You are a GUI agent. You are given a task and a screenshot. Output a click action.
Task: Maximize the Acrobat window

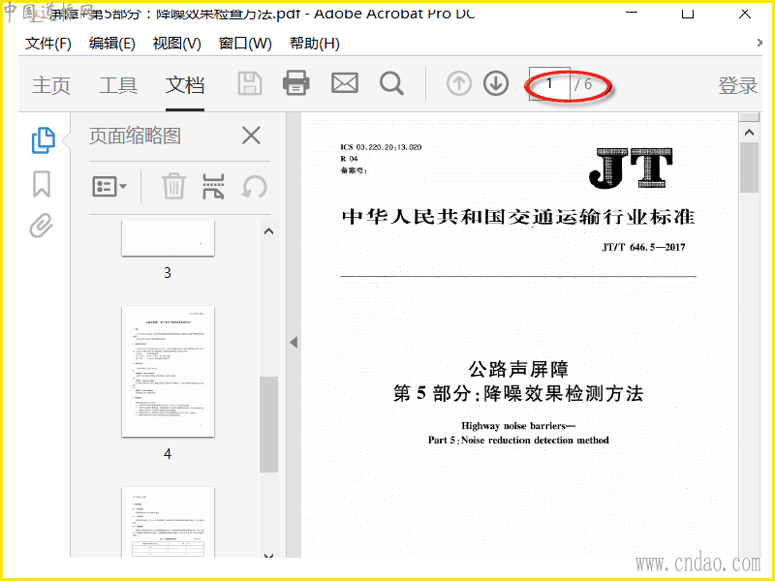688,13
